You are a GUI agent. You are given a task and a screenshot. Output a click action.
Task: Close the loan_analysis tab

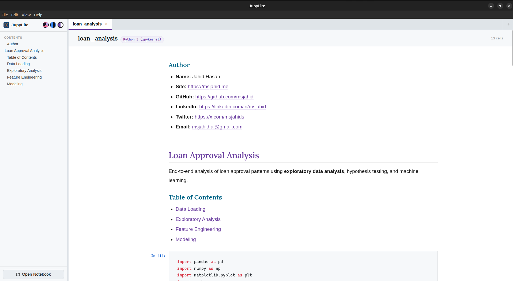coord(106,24)
